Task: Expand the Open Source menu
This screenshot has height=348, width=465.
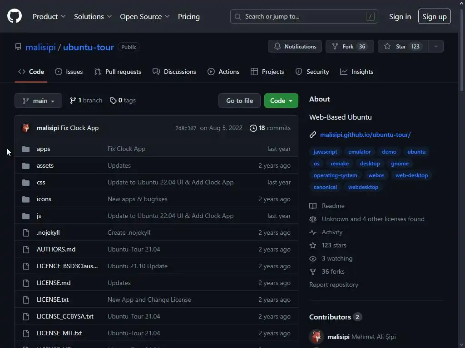Action: click(x=145, y=17)
